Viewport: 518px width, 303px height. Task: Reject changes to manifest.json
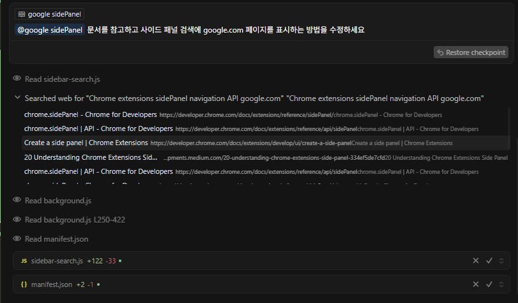[x=476, y=284]
